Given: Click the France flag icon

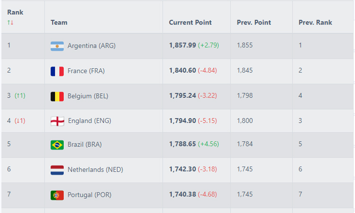Looking at the screenshot, I should (57, 71).
